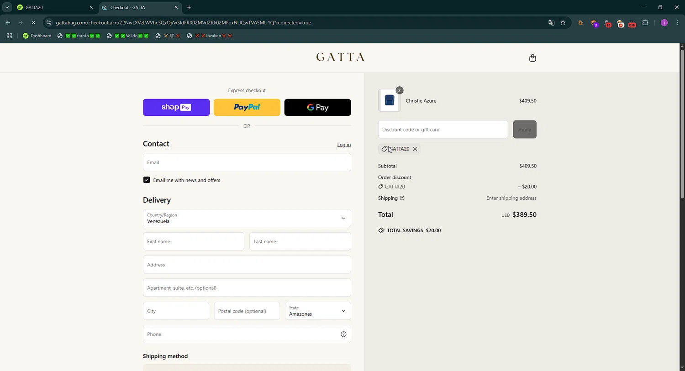Expand the State Amazonas dropdown
This screenshot has width=685, height=371.
point(318,311)
